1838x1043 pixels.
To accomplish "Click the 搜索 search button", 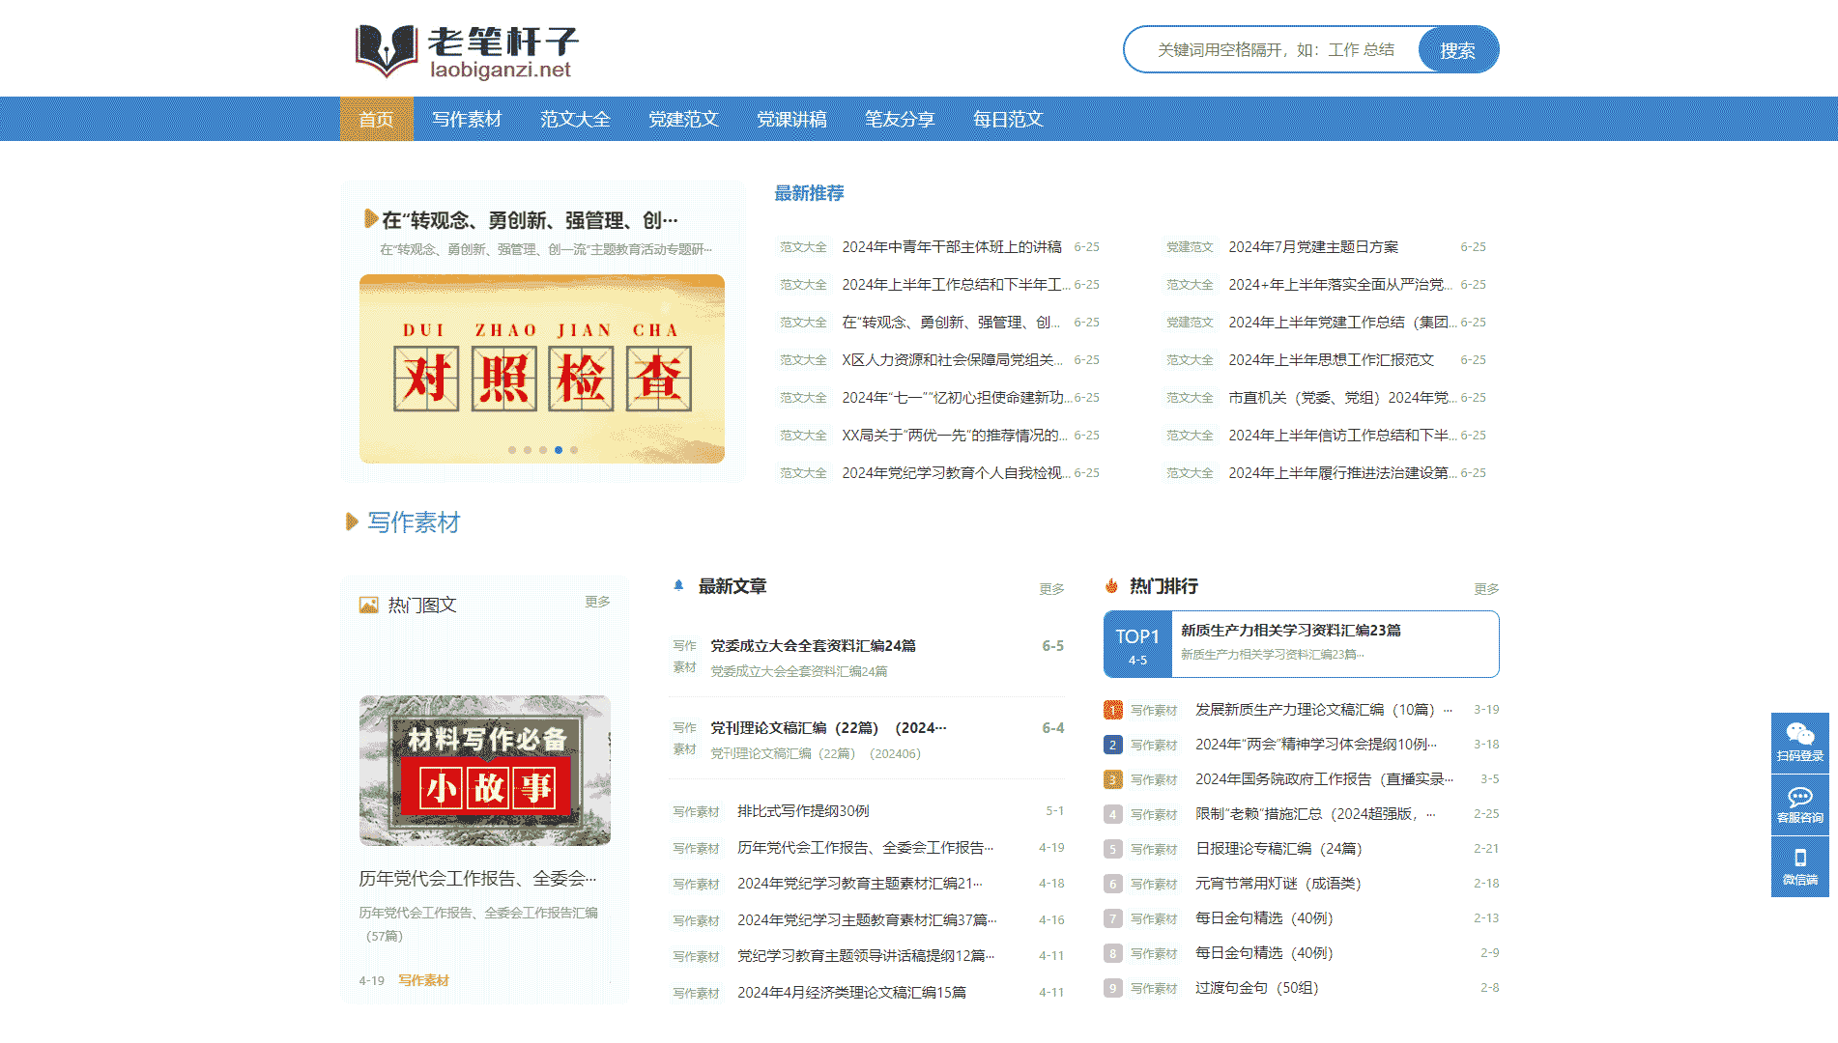I will tap(1458, 50).
